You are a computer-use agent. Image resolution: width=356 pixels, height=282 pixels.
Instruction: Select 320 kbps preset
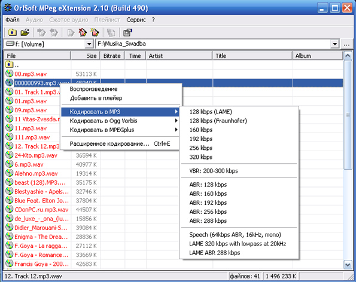[239, 157]
